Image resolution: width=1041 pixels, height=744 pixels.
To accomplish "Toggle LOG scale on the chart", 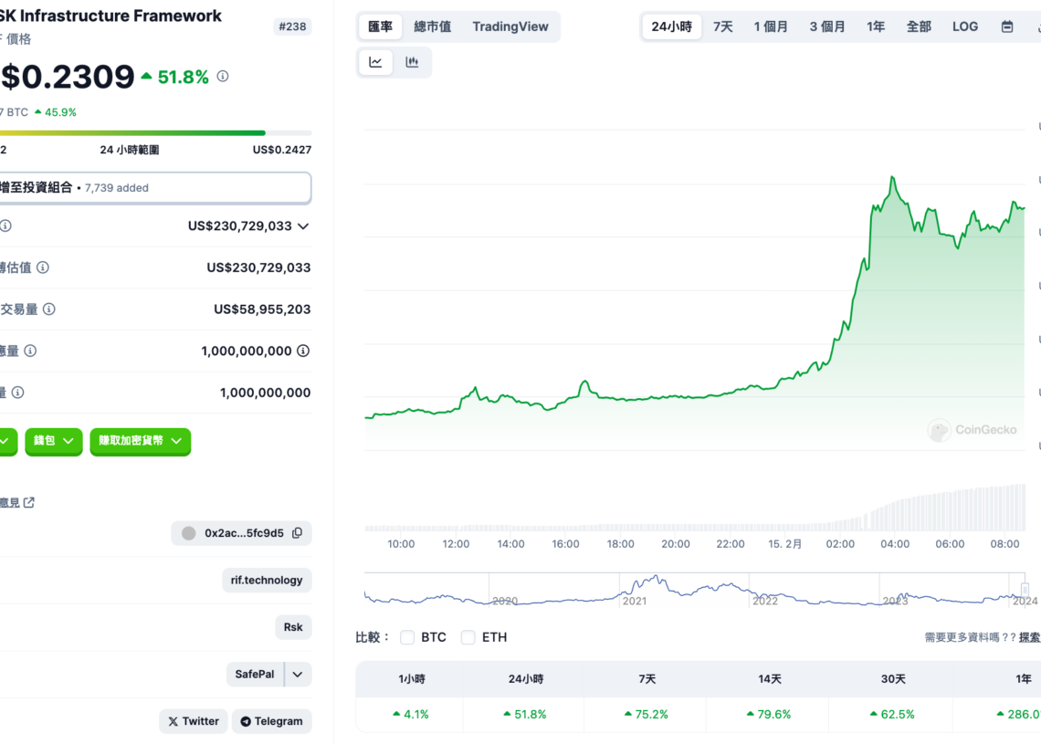I will pos(964,26).
